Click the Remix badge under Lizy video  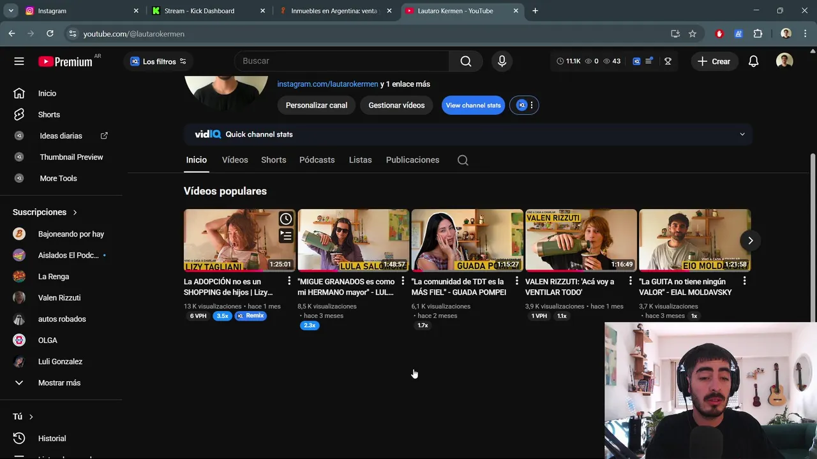pos(250,316)
